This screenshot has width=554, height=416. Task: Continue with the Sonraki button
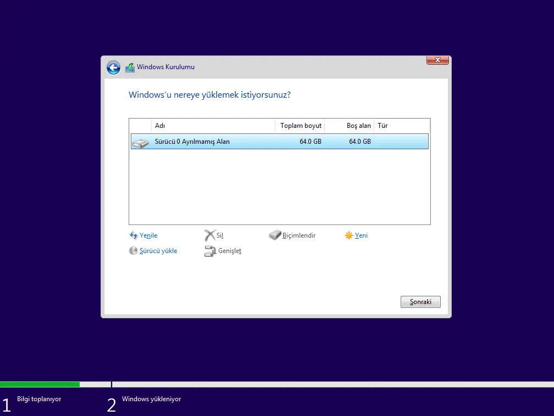coord(420,302)
